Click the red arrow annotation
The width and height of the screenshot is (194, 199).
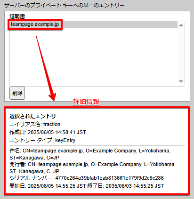tap(46, 69)
